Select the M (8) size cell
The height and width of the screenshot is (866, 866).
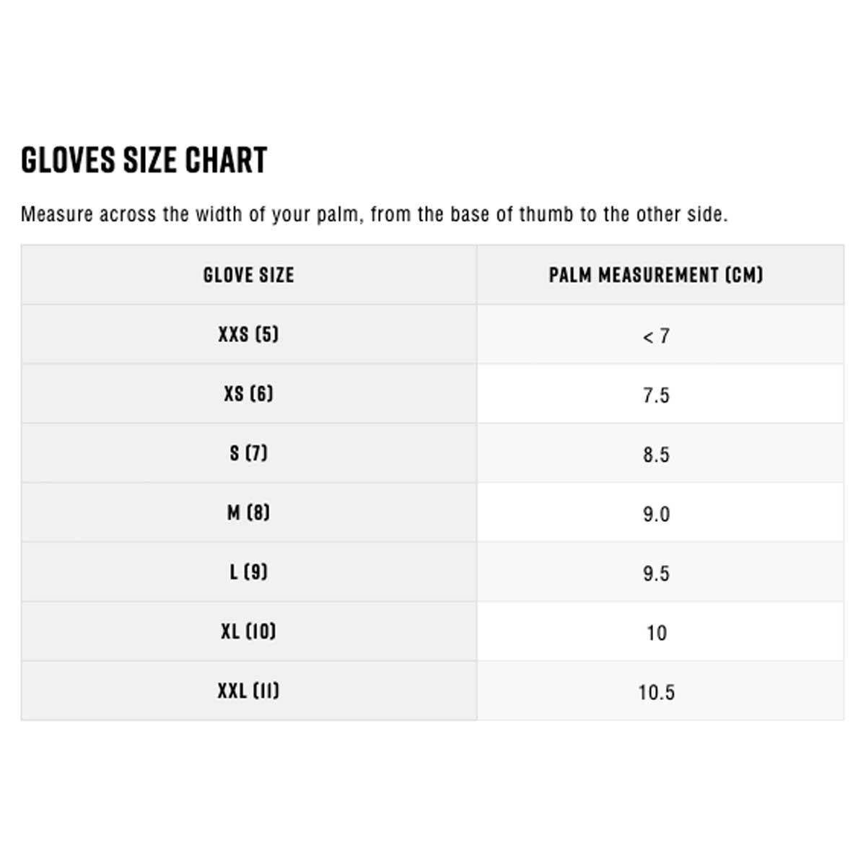pos(249,513)
